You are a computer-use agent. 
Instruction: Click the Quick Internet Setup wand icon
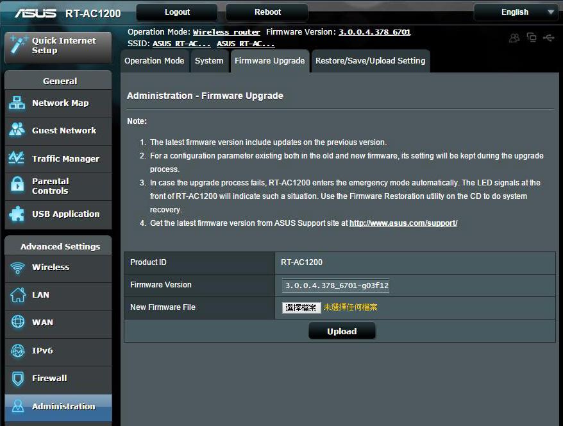(18, 45)
